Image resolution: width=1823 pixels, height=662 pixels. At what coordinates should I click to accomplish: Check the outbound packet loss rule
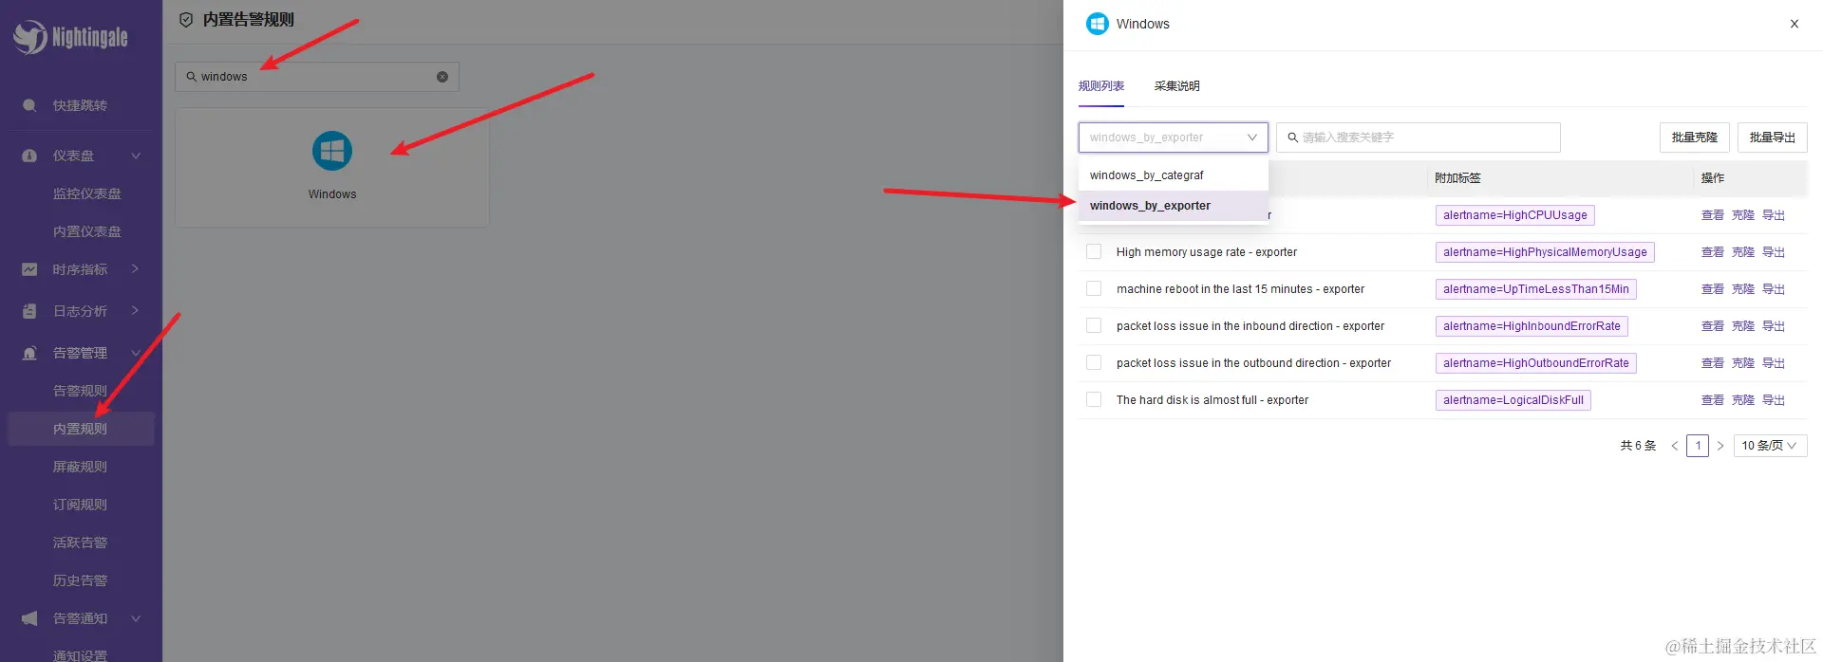pos(1094,363)
